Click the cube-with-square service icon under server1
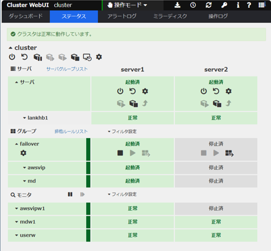The width and height of the screenshot is (271, 251). [x=134, y=103]
